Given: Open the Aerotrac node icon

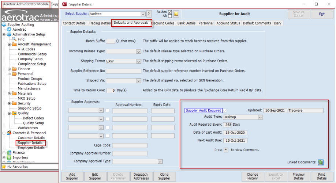Looking at the screenshot, I should point(9,29).
